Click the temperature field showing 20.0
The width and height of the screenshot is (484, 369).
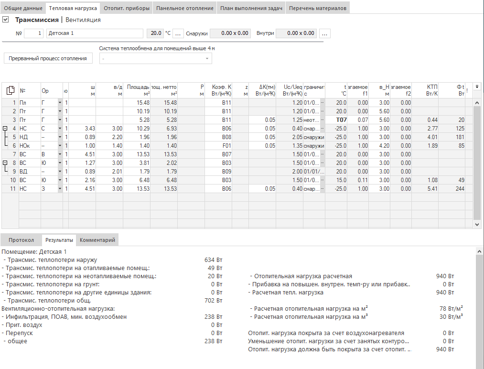pos(155,33)
